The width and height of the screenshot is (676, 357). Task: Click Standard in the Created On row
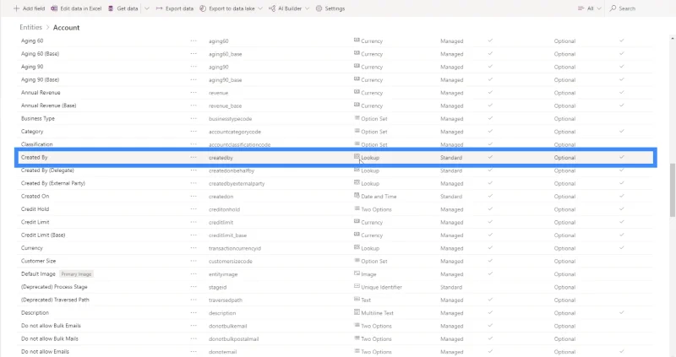[451, 197]
